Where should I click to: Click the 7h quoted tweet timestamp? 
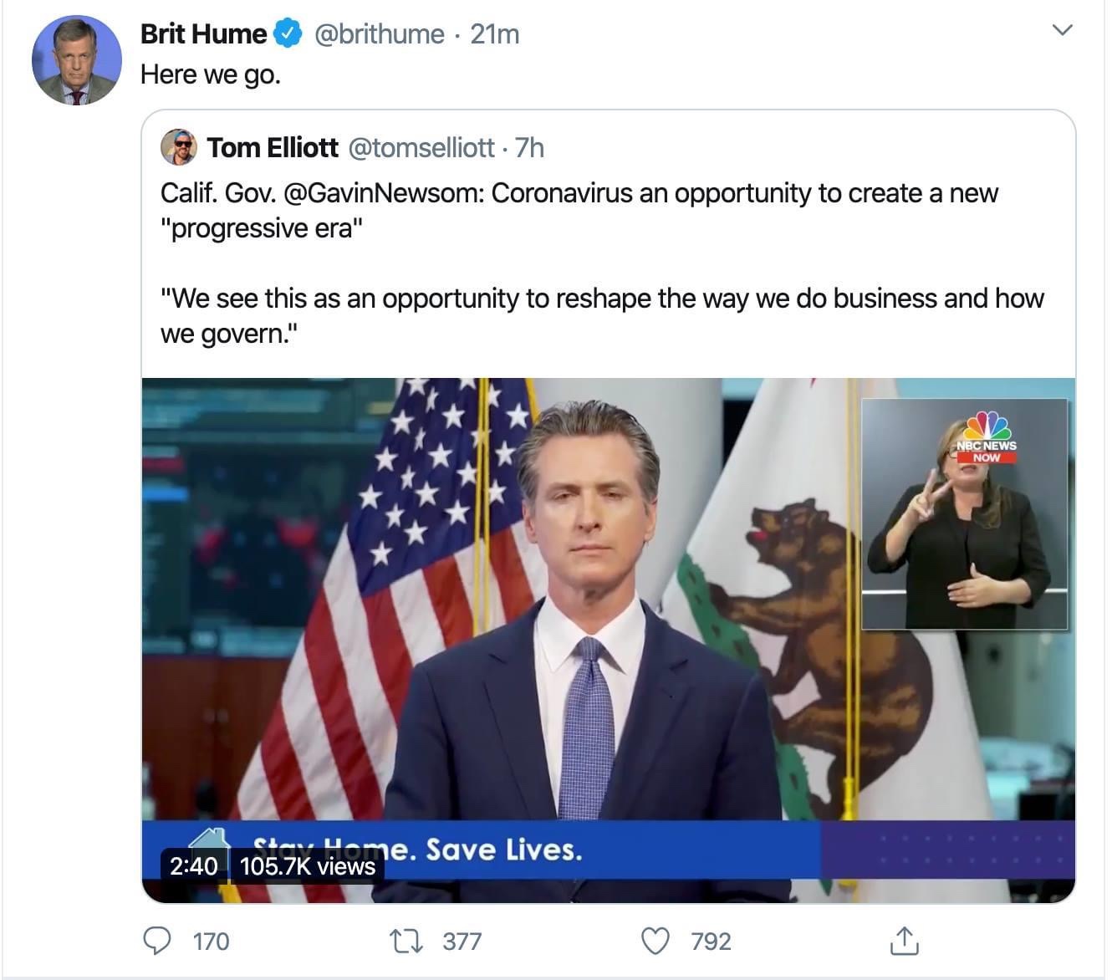529,147
